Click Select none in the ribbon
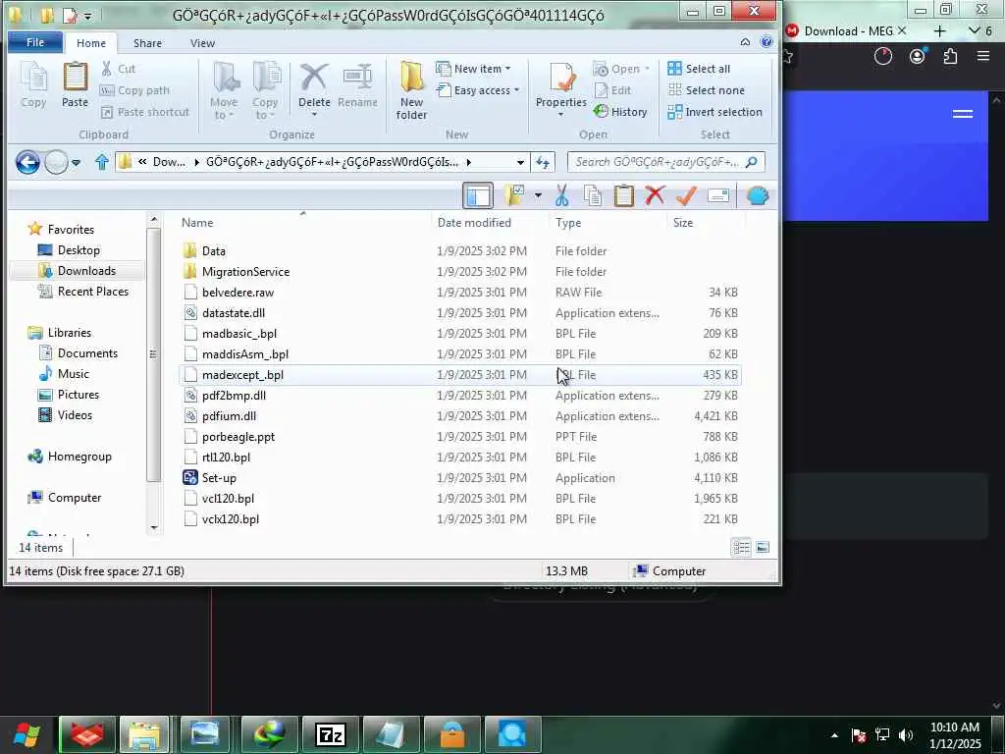 coord(707,90)
